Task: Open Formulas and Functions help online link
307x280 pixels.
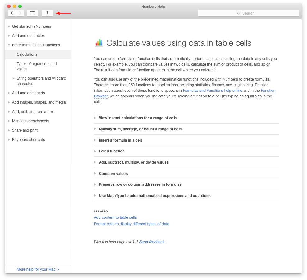Action: coord(212,91)
